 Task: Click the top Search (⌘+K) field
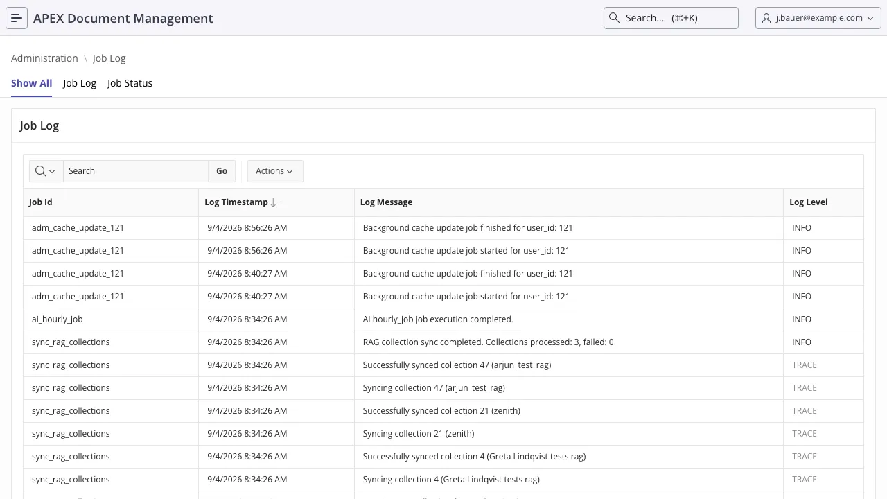tap(671, 18)
